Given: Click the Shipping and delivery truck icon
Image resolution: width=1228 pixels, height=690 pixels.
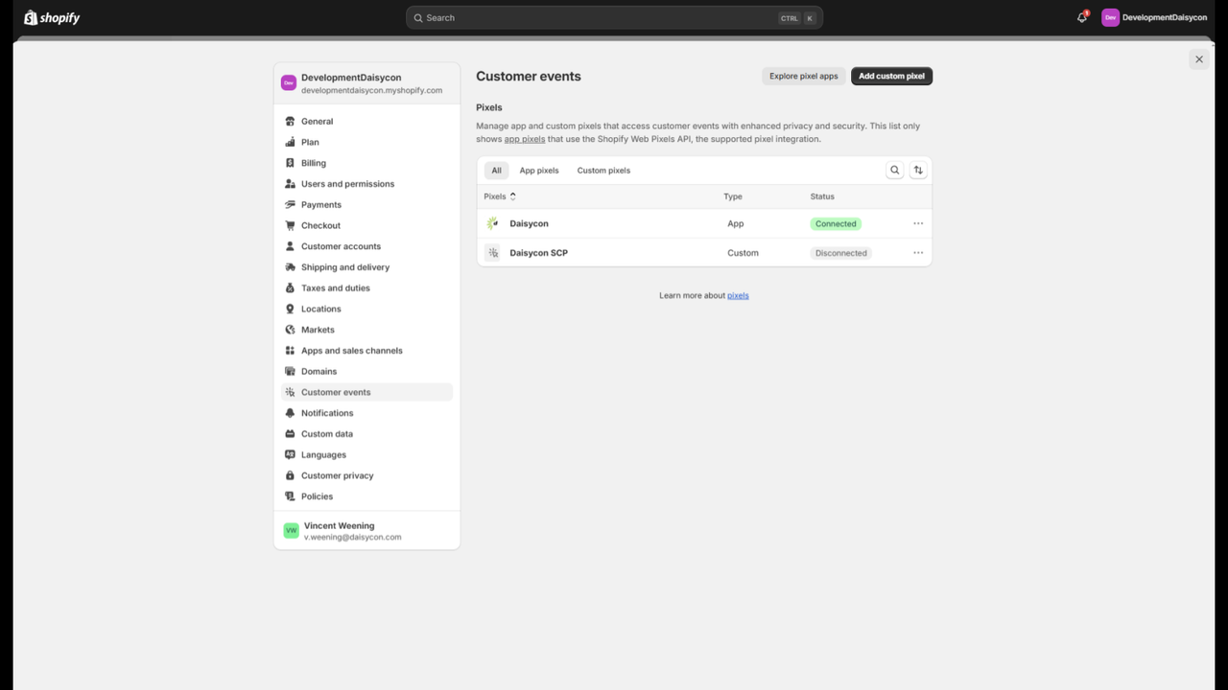Looking at the screenshot, I should [291, 267].
